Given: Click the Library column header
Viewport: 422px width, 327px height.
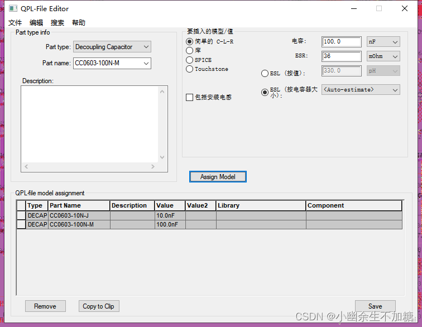Looking at the screenshot, I should tap(261, 205).
